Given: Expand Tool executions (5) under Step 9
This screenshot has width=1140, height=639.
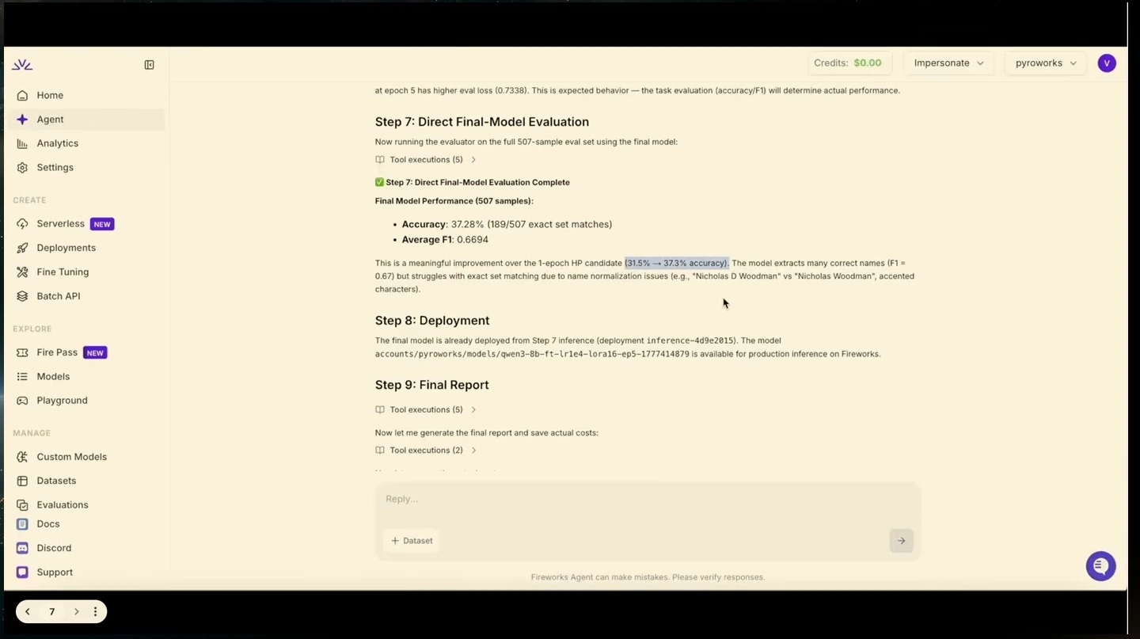Looking at the screenshot, I should (x=426, y=410).
